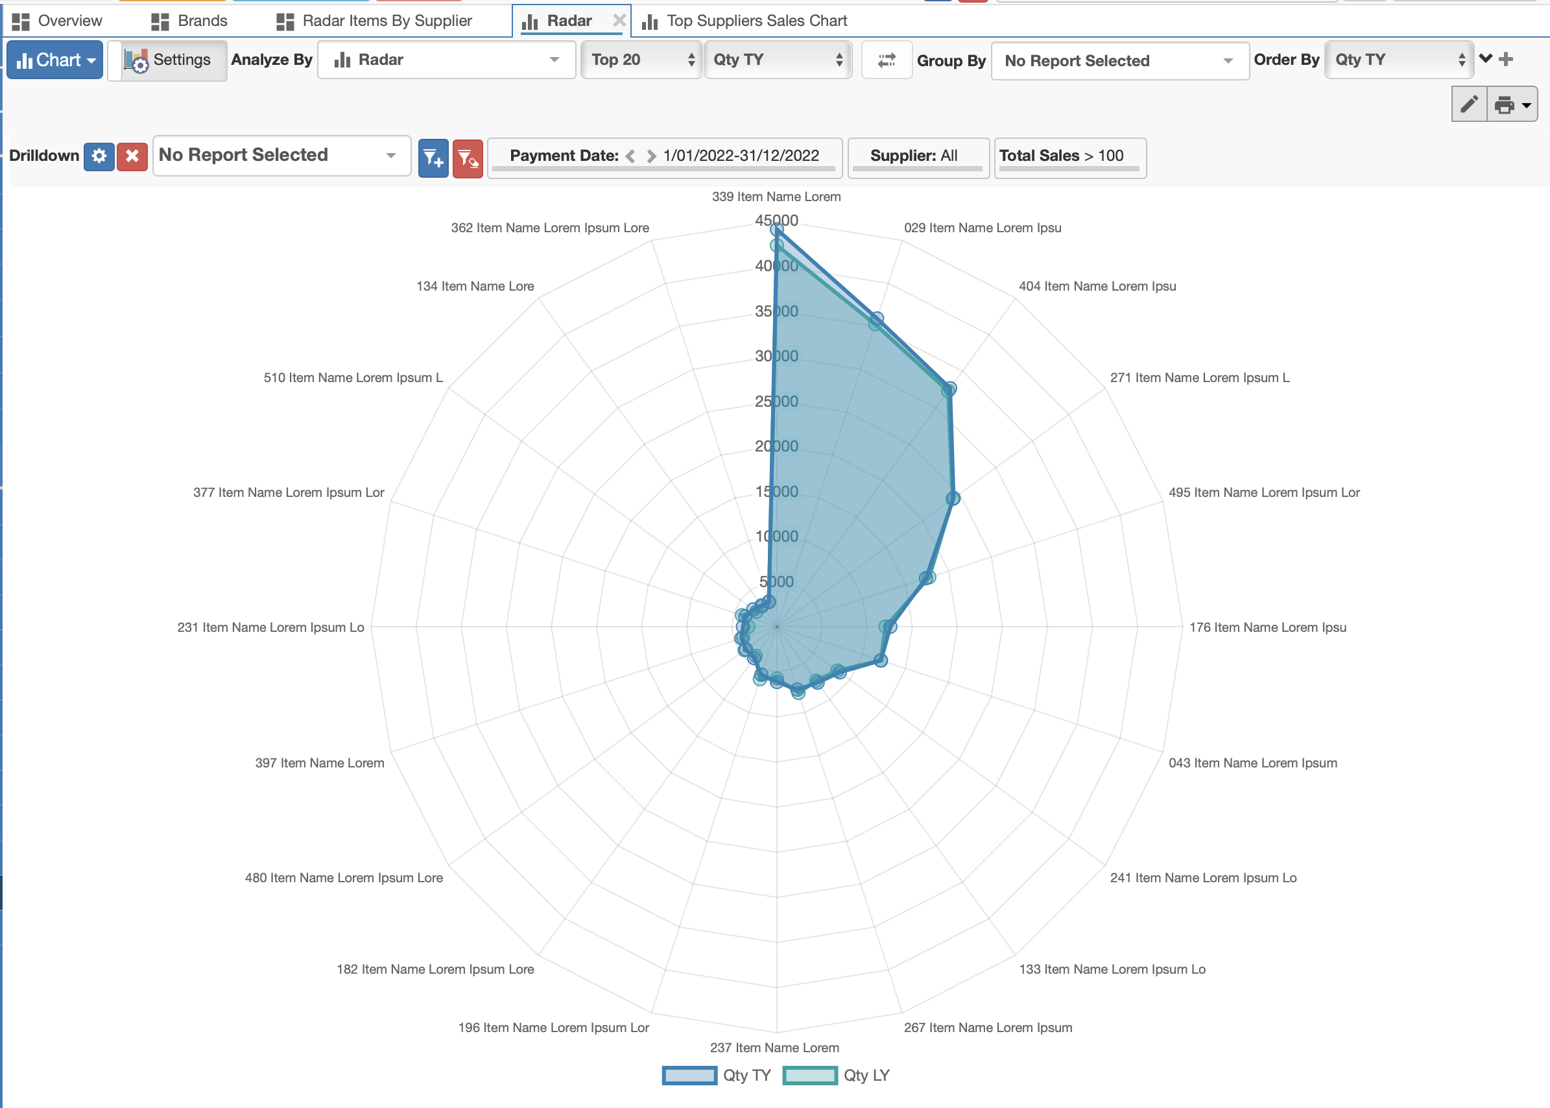
Task: Click the label 404 Item Name Lorem Ipsu
Action: 1097,287
